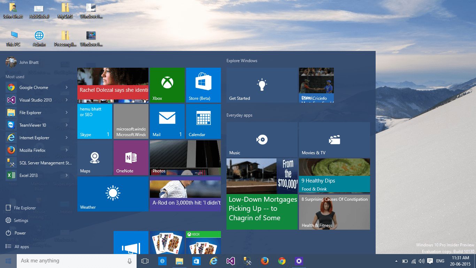The height and width of the screenshot is (268, 476).
Task: Open the AddGlobal desktop icon
Action: point(39,11)
